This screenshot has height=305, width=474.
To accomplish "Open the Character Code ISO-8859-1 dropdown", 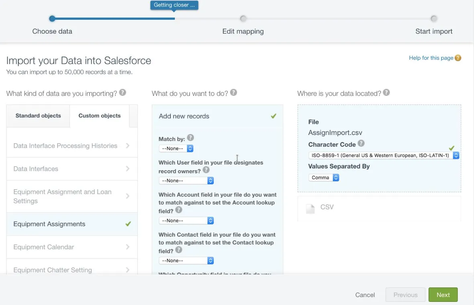I will point(384,155).
